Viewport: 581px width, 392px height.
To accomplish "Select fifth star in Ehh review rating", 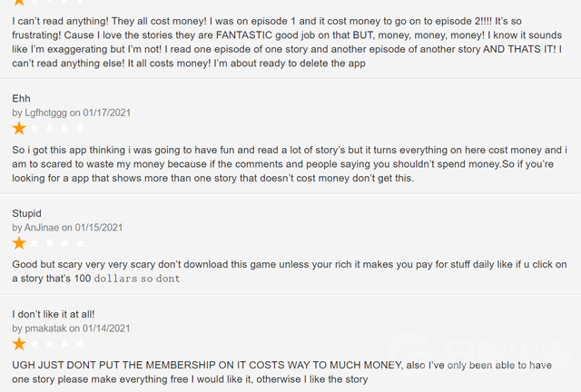I will [x=80, y=128].
